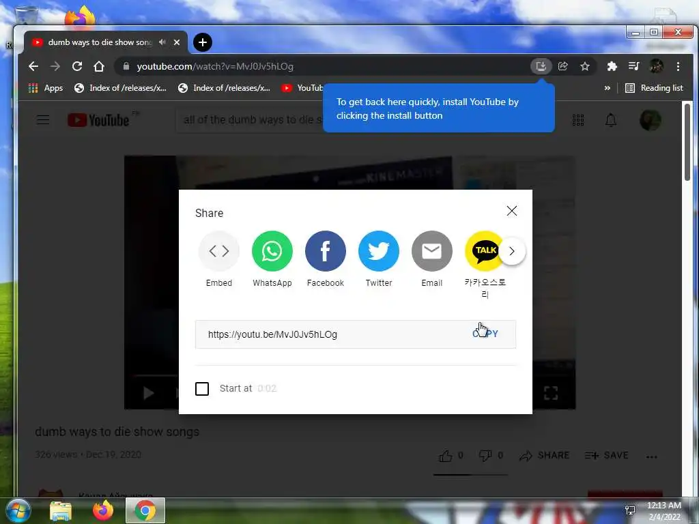Go forward with the browser forward arrow
Viewport: 699px width, 524px height.
point(55,66)
